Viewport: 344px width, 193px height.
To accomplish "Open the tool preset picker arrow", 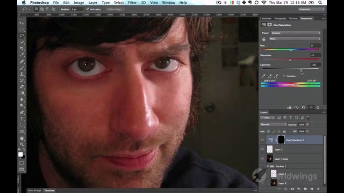I will click(x=30, y=9).
